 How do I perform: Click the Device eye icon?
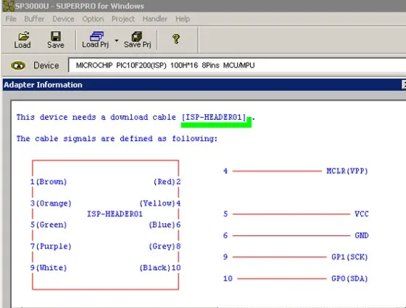18,65
